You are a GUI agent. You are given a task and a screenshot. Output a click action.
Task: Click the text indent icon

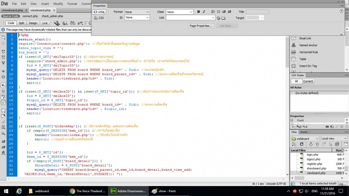coord(229,12)
